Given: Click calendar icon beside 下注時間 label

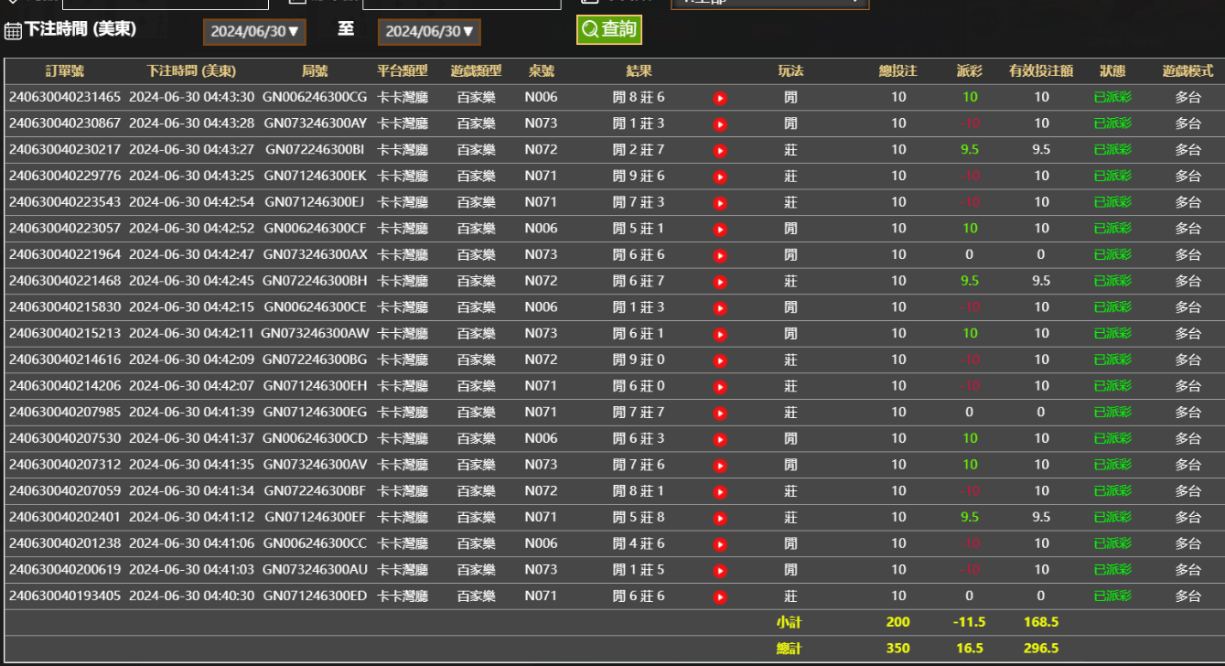Looking at the screenshot, I should (x=13, y=31).
